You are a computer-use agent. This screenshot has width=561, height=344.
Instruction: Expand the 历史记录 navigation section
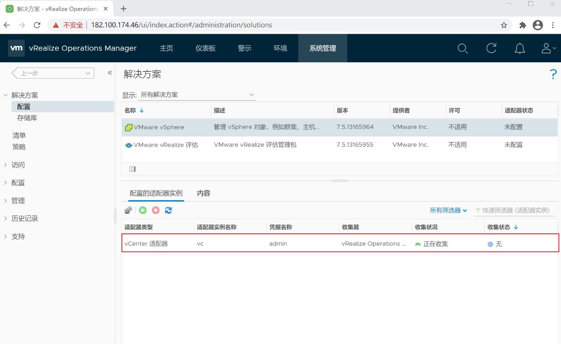coord(6,218)
